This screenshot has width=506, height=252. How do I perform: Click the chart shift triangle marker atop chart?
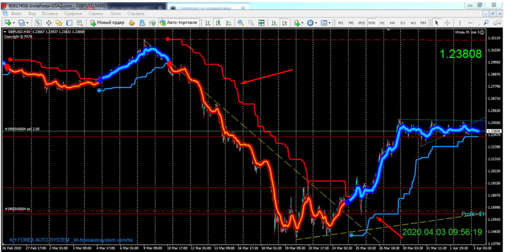point(389,30)
